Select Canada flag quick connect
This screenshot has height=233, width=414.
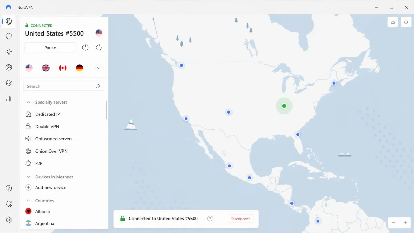click(62, 68)
